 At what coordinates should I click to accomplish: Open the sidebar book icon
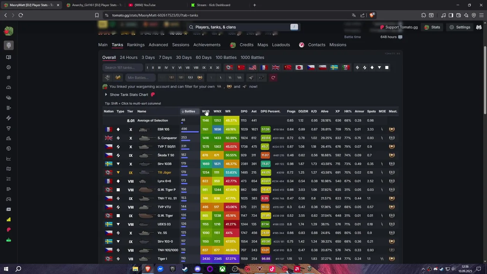(8, 57)
